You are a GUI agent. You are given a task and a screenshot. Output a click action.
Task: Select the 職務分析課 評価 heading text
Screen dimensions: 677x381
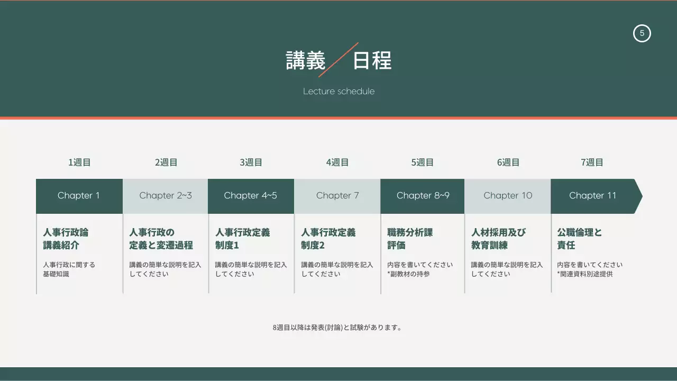[x=410, y=239]
